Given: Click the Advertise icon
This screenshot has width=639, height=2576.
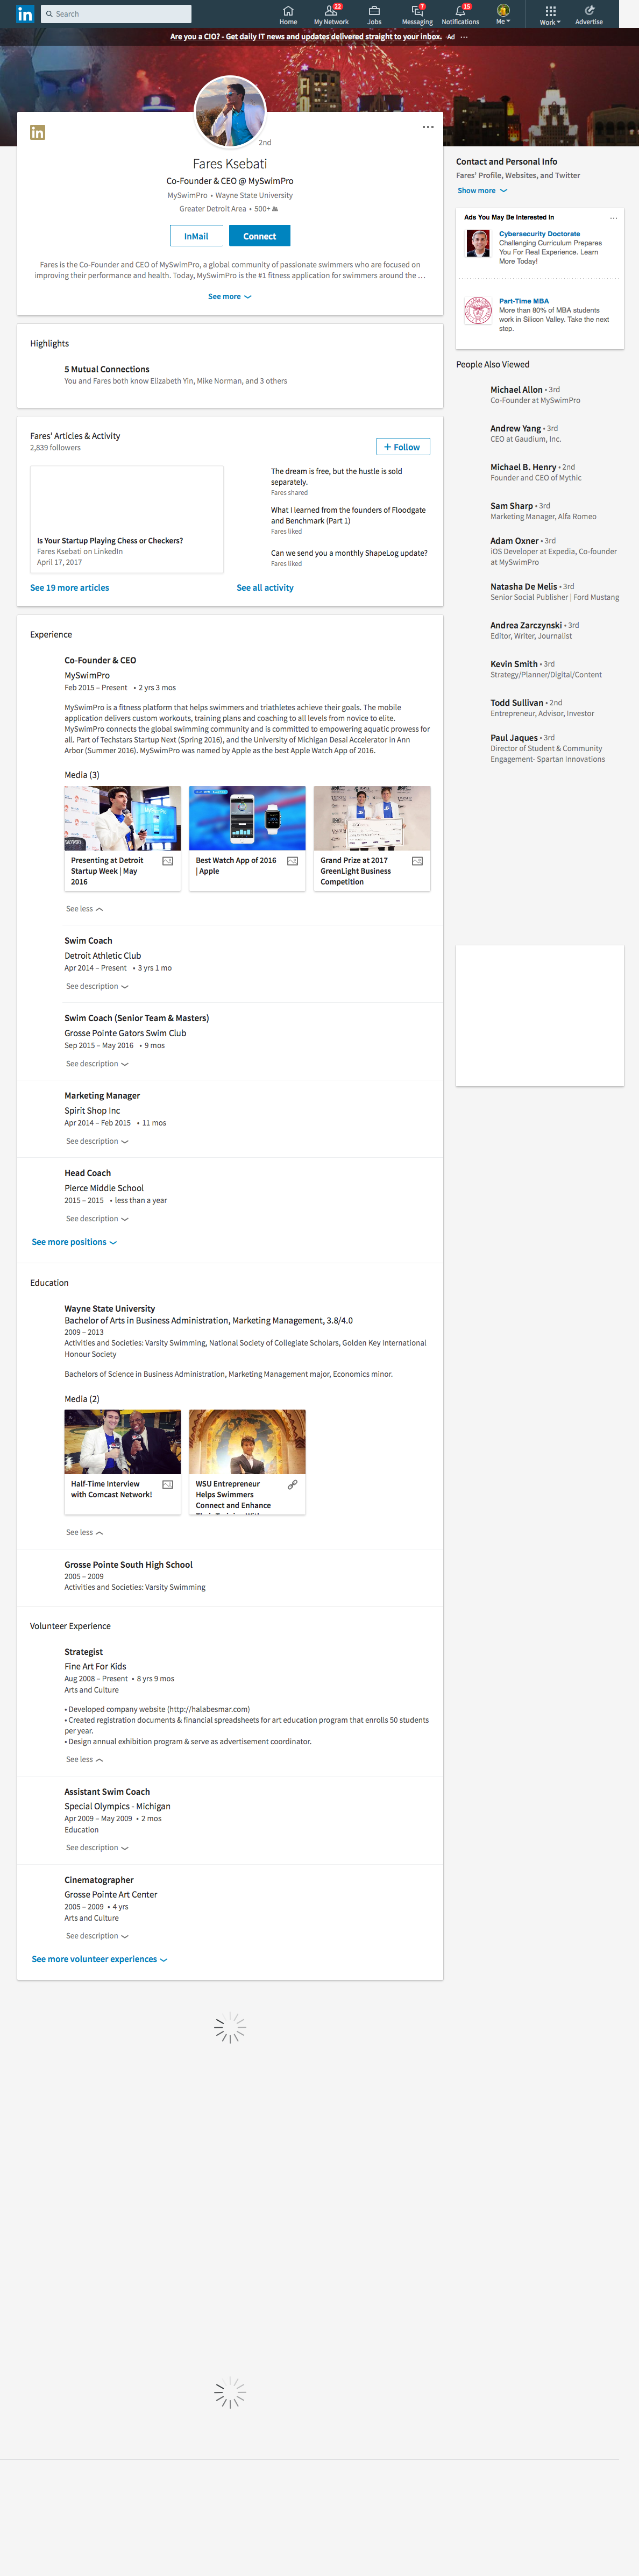Looking at the screenshot, I should pyautogui.click(x=589, y=11).
